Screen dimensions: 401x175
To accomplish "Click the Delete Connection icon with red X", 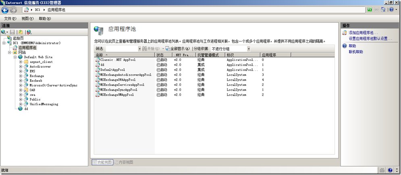I will coord(29,32).
